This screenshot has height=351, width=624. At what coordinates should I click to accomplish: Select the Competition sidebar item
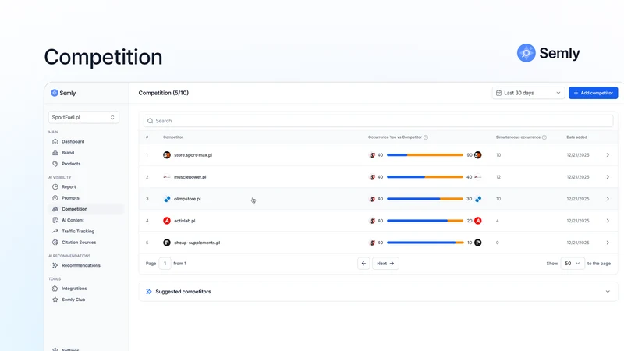tap(86, 209)
